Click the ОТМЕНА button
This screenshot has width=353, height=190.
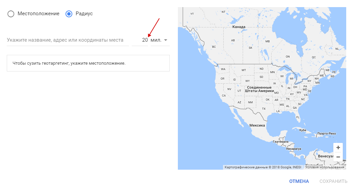point(299,181)
